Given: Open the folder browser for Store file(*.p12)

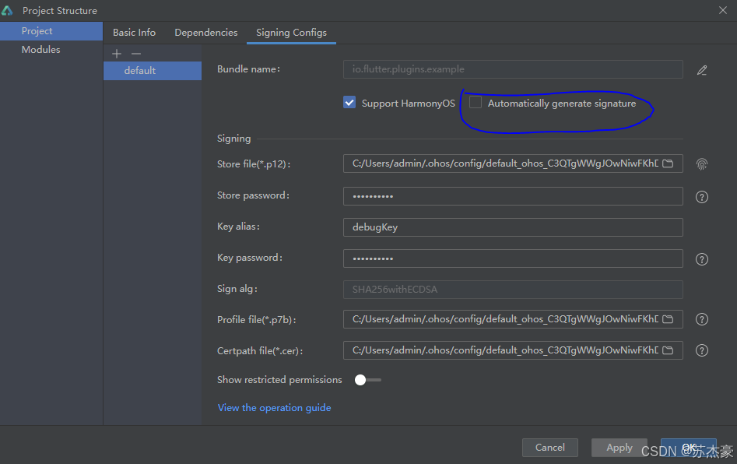Looking at the screenshot, I should pyautogui.click(x=668, y=163).
